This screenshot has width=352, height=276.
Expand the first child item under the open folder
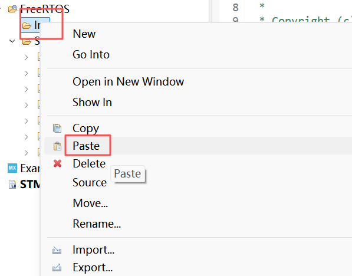point(27,57)
